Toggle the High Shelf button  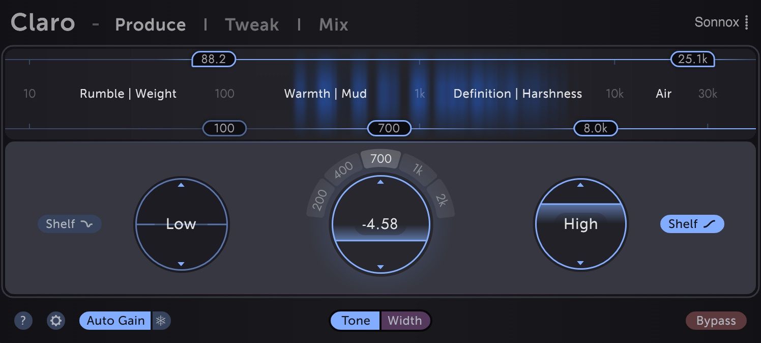click(x=692, y=224)
